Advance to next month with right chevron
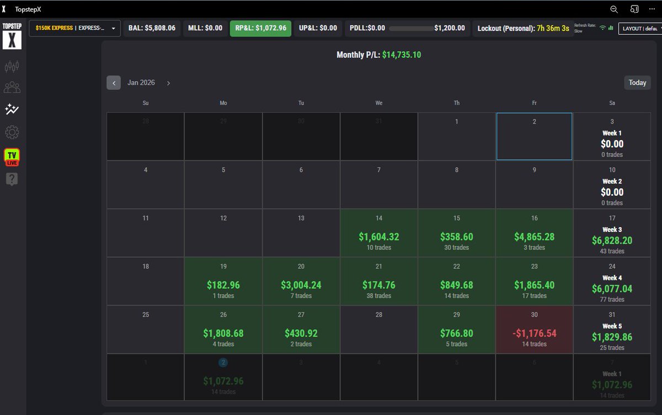The image size is (662, 415). [x=168, y=83]
